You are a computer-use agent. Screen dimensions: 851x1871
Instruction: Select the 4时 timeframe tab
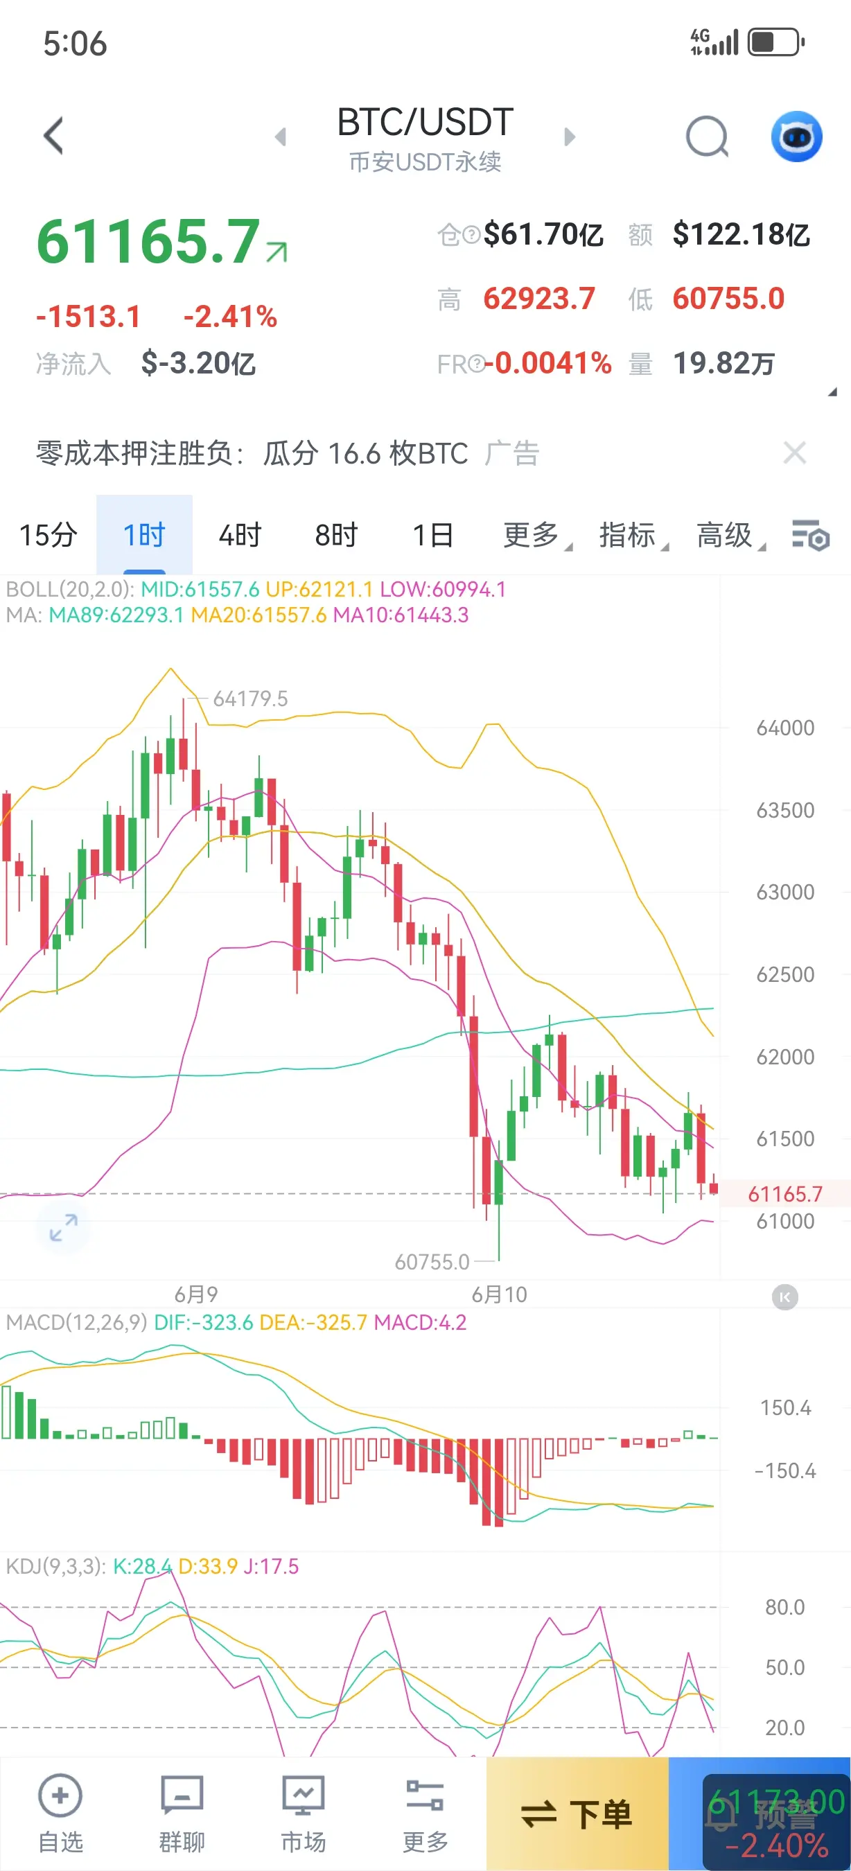tap(240, 535)
